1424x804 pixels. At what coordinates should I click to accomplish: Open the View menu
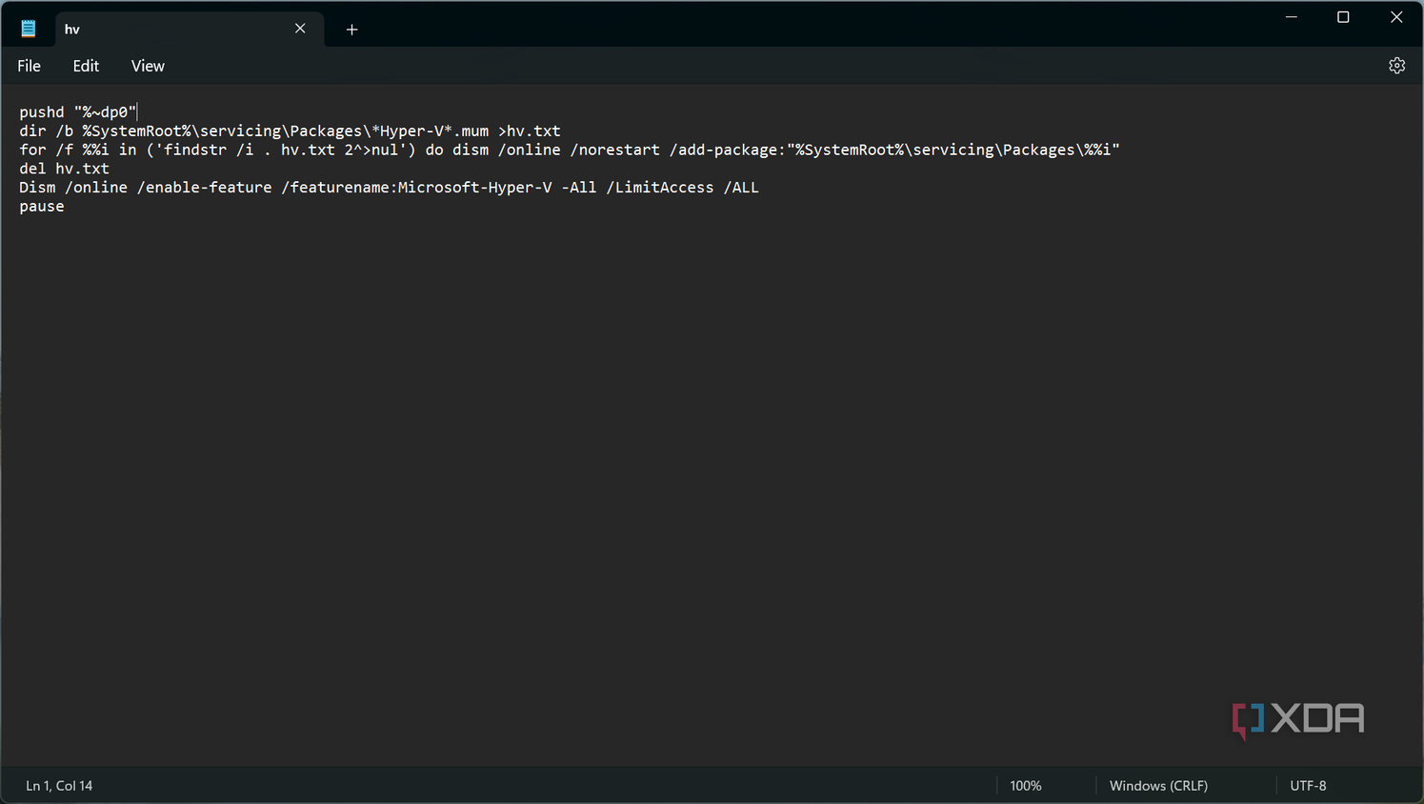coord(148,66)
